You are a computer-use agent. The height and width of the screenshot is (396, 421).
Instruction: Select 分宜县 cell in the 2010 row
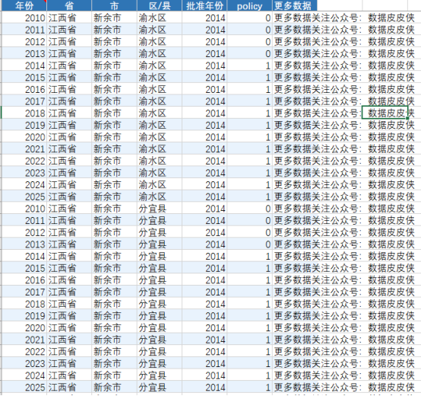[160, 209]
